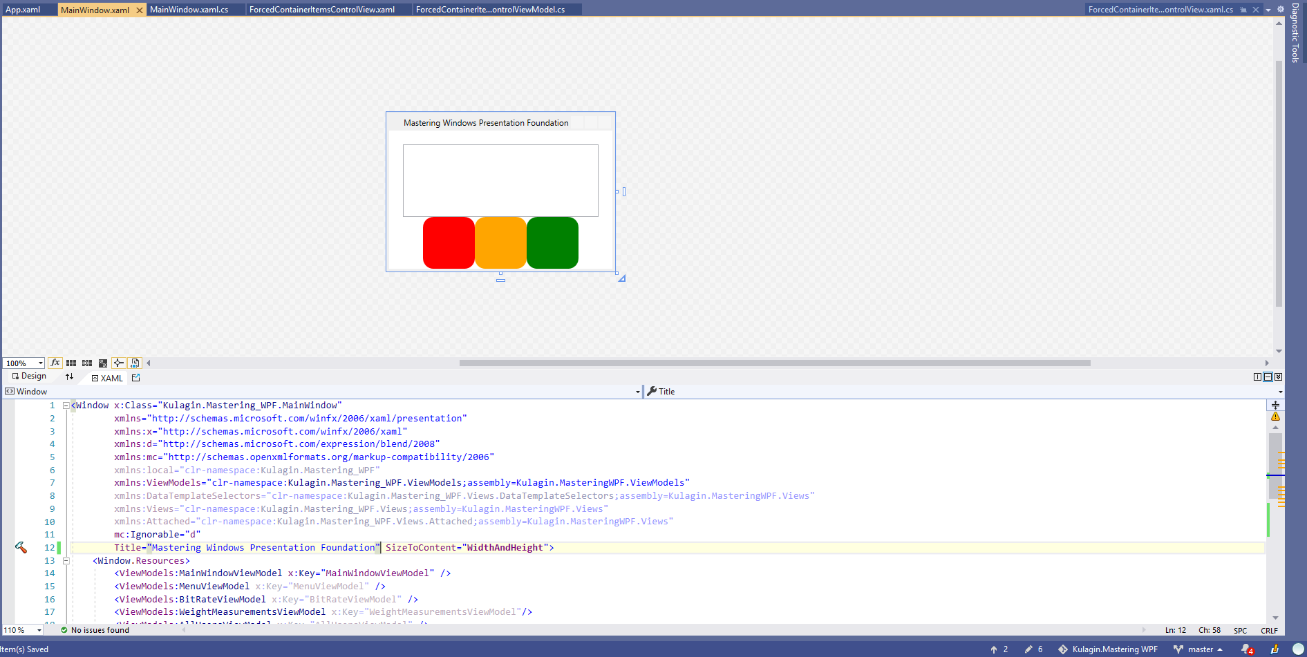The width and height of the screenshot is (1307, 657).
Task: Toggle effects rendering with the fx icon
Action: pyautogui.click(x=55, y=363)
